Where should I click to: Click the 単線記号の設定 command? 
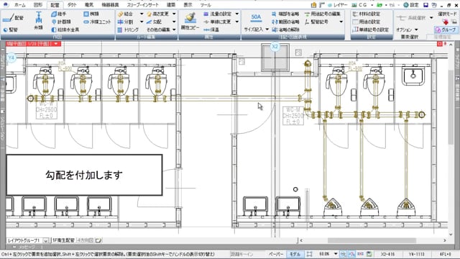click(370, 29)
